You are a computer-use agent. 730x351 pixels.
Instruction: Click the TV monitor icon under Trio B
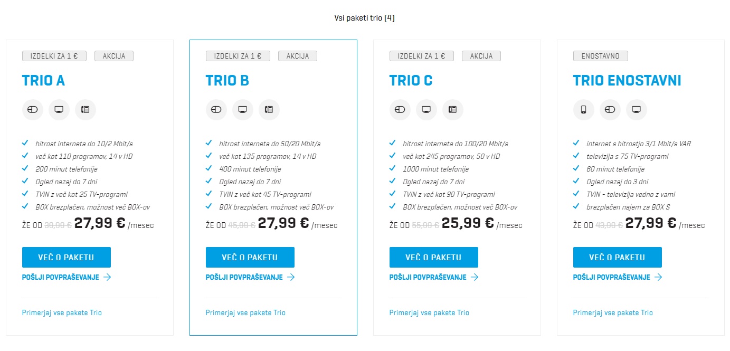point(243,110)
